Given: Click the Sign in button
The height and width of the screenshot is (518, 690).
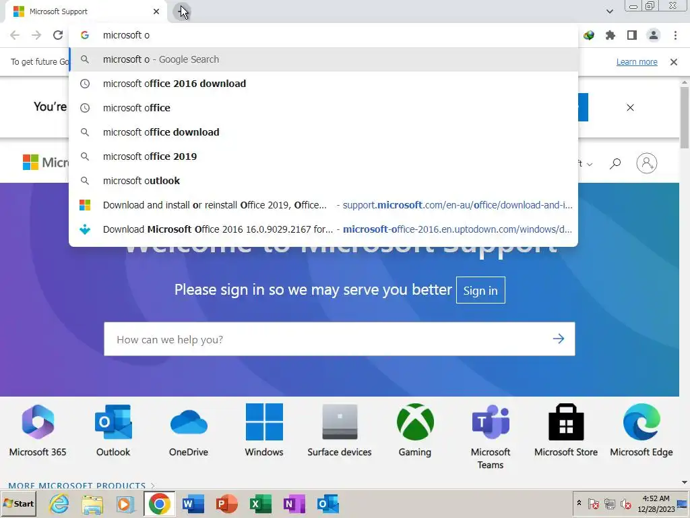Looking at the screenshot, I should click(480, 290).
